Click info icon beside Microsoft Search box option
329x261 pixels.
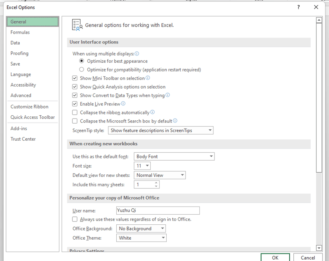point(175,121)
